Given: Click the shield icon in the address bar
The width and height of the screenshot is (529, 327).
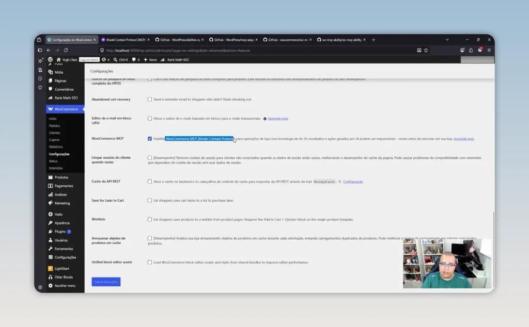Looking at the screenshot, I should tap(102, 50).
